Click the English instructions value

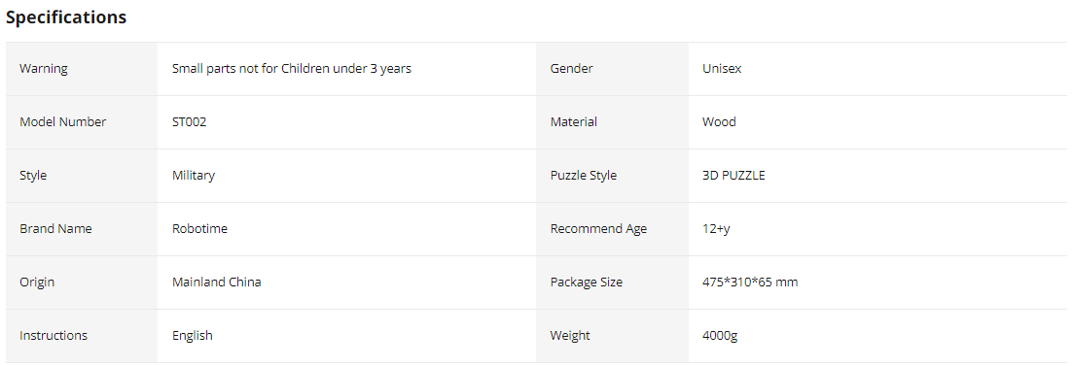pyautogui.click(x=193, y=335)
